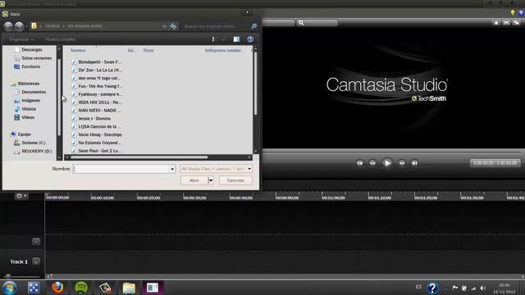Click the Cancelar button

[235, 180]
